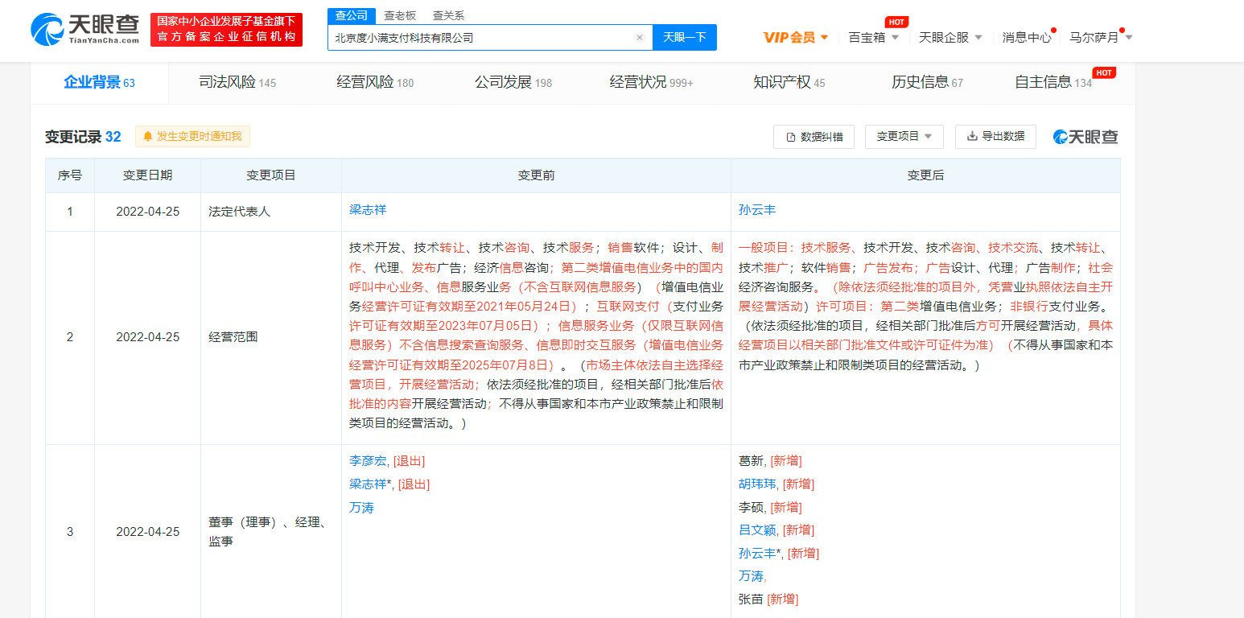Open the 变更项目 filter dropdown
The image size is (1244, 618).
[x=902, y=136]
